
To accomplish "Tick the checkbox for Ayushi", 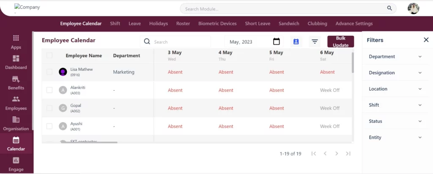I will tap(49, 126).
